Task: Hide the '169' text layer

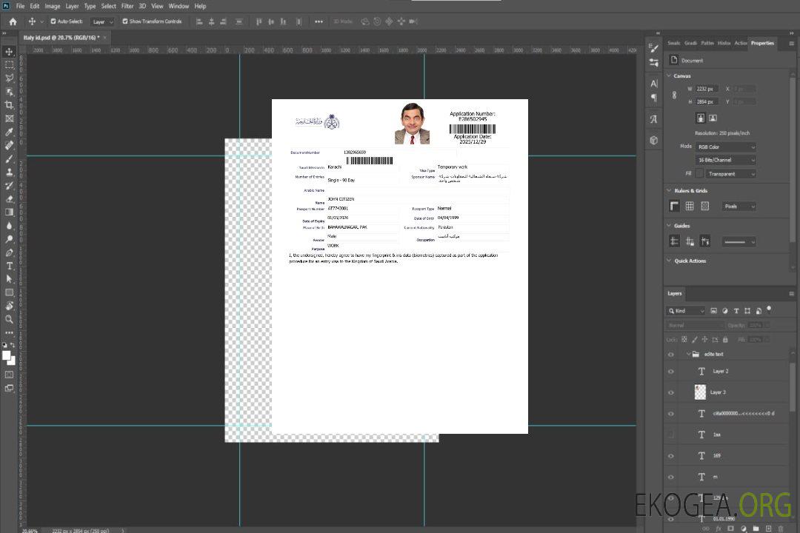Action: (671, 456)
